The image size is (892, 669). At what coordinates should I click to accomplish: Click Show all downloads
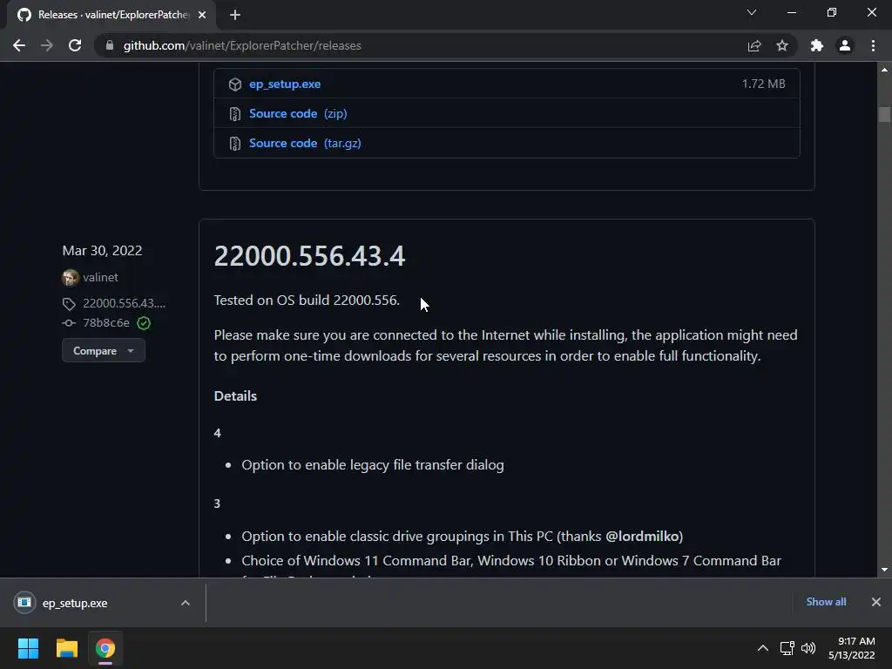pos(826,602)
